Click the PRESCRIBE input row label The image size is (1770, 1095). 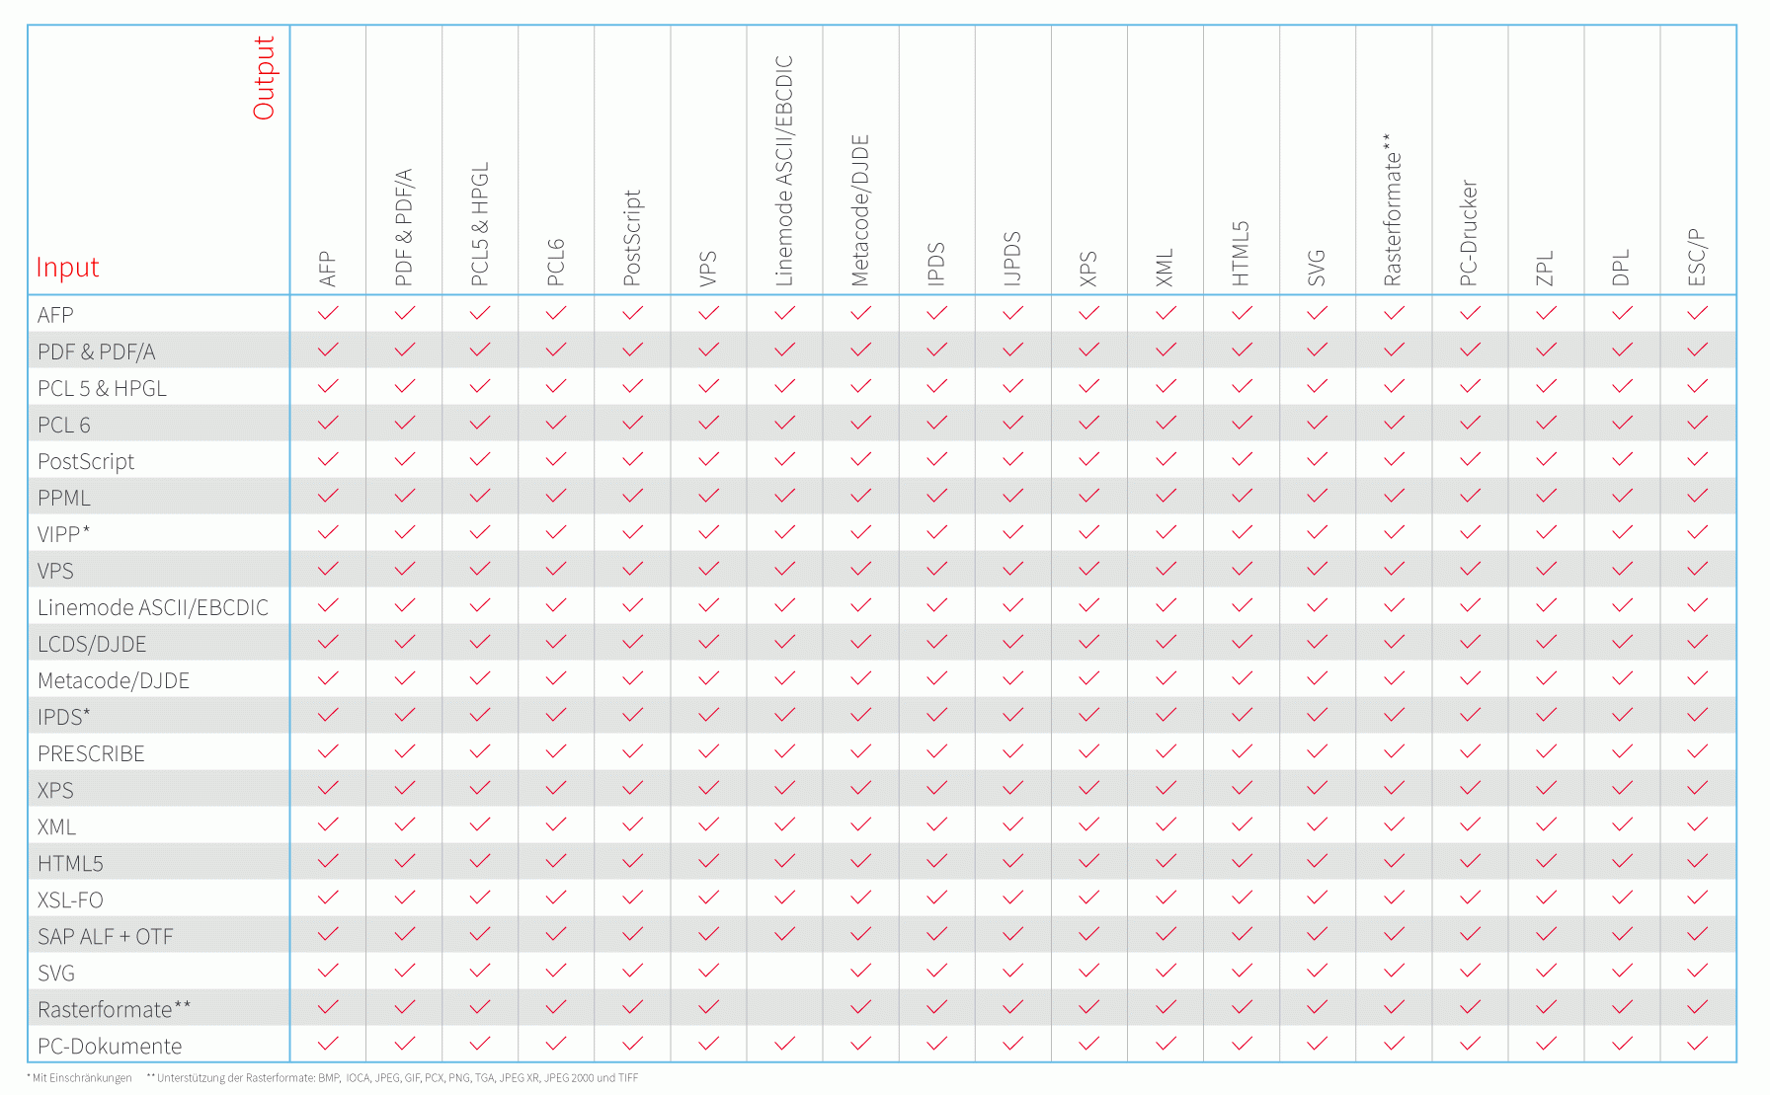pos(91,753)
